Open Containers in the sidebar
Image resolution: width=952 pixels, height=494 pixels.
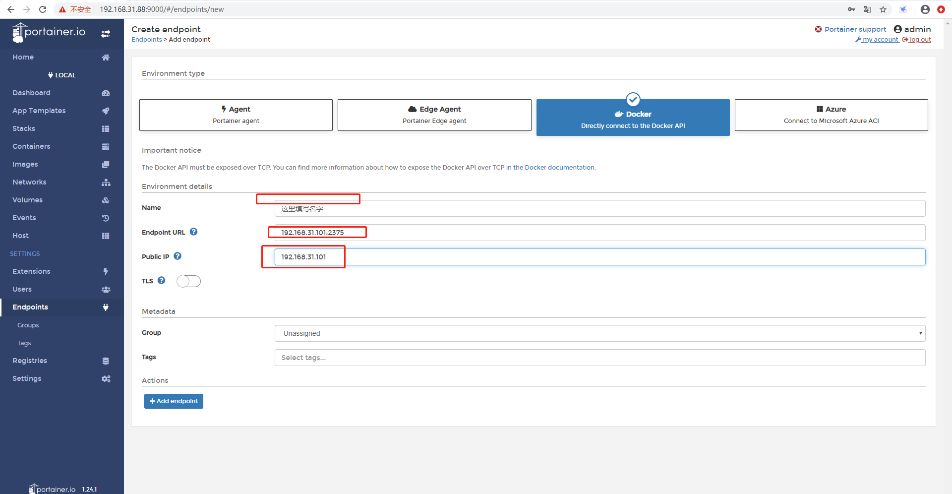point(31,146)
